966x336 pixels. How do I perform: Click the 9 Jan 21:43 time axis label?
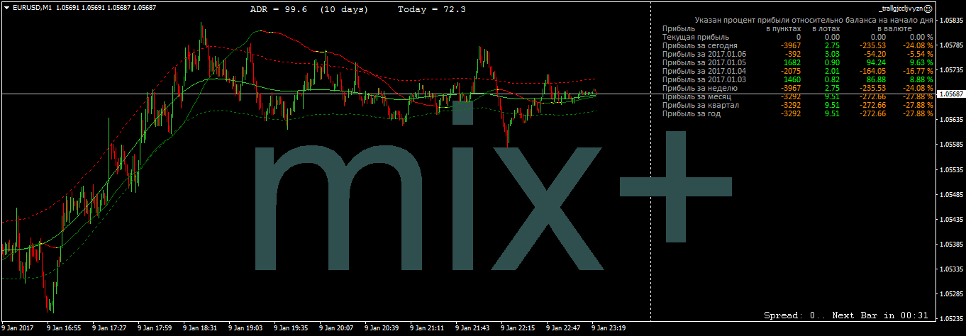pos(472,328)
